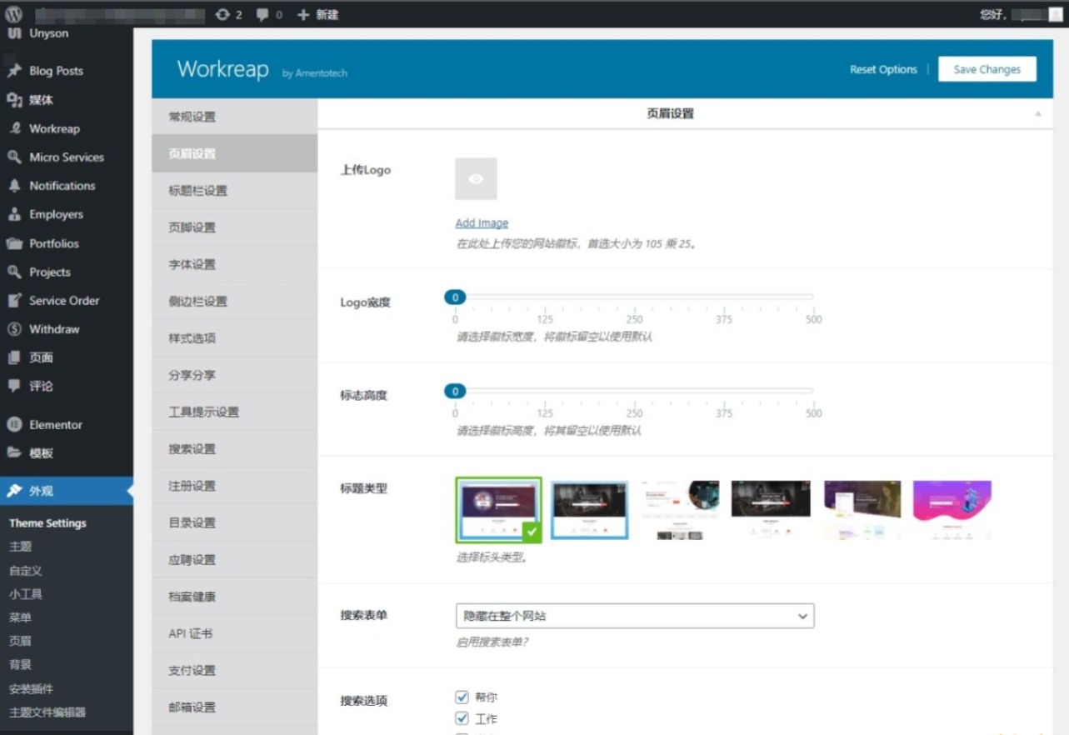
Task: Open 搜索设置 tab
Action: pyautogui.click(x=234, y=449)
